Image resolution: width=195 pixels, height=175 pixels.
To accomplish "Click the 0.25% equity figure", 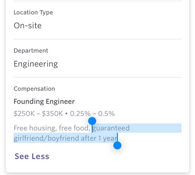I will pos(80,113).
